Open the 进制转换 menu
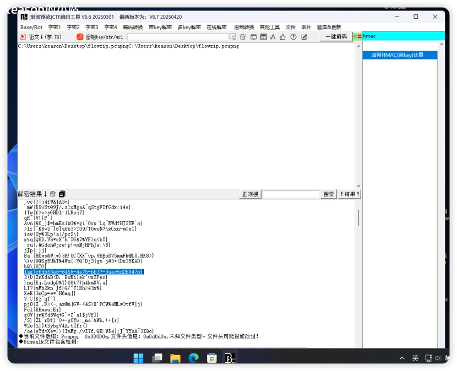Viewport: 457px width, 371px height. pos(243,27)
